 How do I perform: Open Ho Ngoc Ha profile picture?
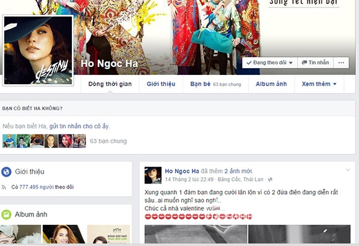point(38,50)
